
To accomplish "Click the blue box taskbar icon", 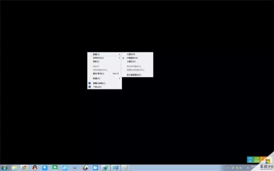I will [95, 168].
